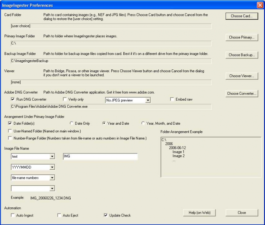The width and height of the screenshot is (265, 225).
Task: Click the example name IMG_20060226_1234.DNG
Action: (51, 198)
